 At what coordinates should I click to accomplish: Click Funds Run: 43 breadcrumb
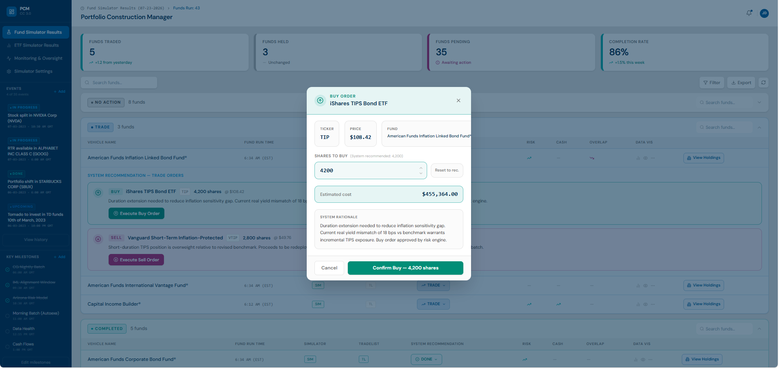pyautogui.click(x=186, y=8)
